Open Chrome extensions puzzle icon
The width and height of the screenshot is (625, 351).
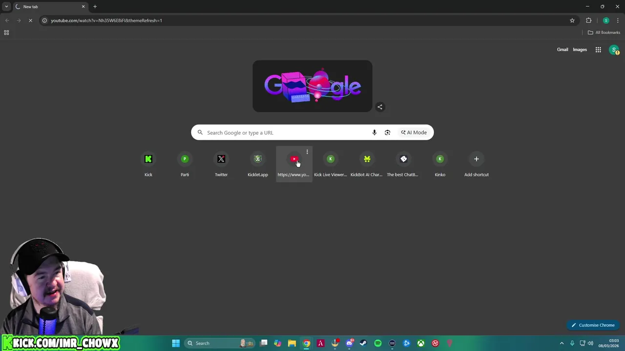[x=588, y=20]
